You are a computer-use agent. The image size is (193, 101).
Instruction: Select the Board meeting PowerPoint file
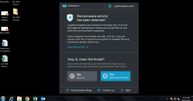coord(5,16)
